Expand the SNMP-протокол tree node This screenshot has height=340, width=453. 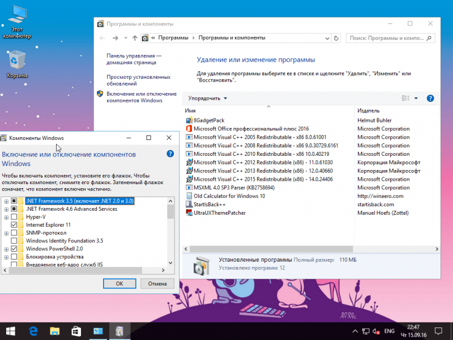coord(6,233)
